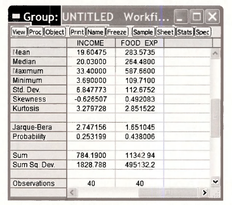This screenshot has height=205, width=232.
Task: Click the vertical scrollbar thumb
Action: click(x=215, y=118)
